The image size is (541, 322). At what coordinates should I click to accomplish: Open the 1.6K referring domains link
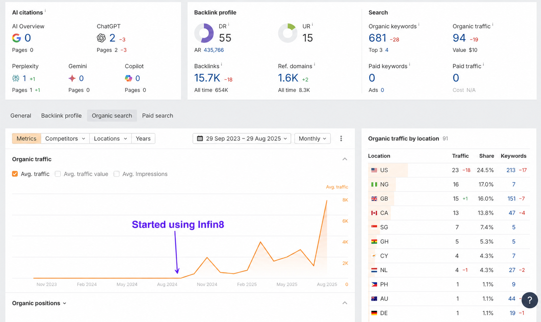(x=288, y=78)
